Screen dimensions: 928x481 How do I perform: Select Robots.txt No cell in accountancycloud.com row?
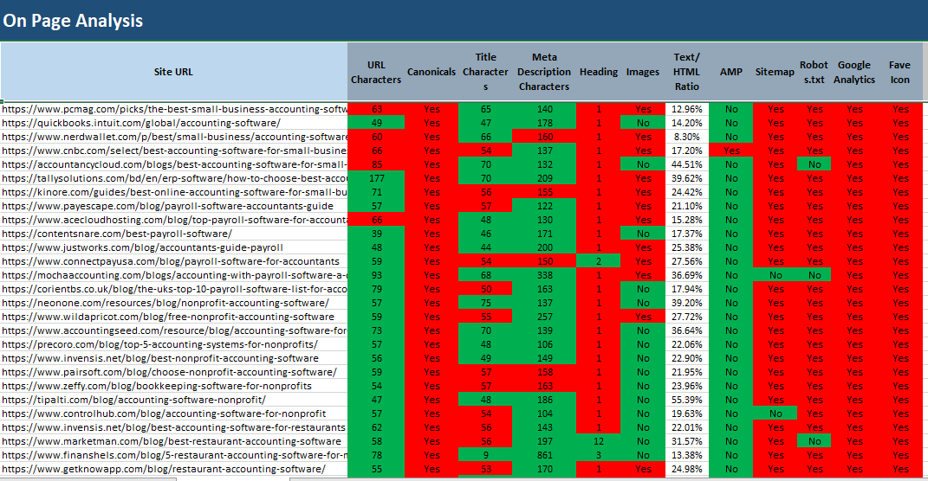pos(814,164)
